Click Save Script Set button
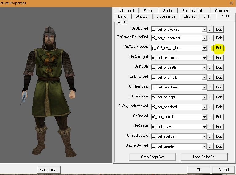The height and width of the screenshot is (175, 236). coord(152,157)
